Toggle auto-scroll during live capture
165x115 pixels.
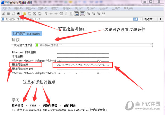click(x=76, y=14)
